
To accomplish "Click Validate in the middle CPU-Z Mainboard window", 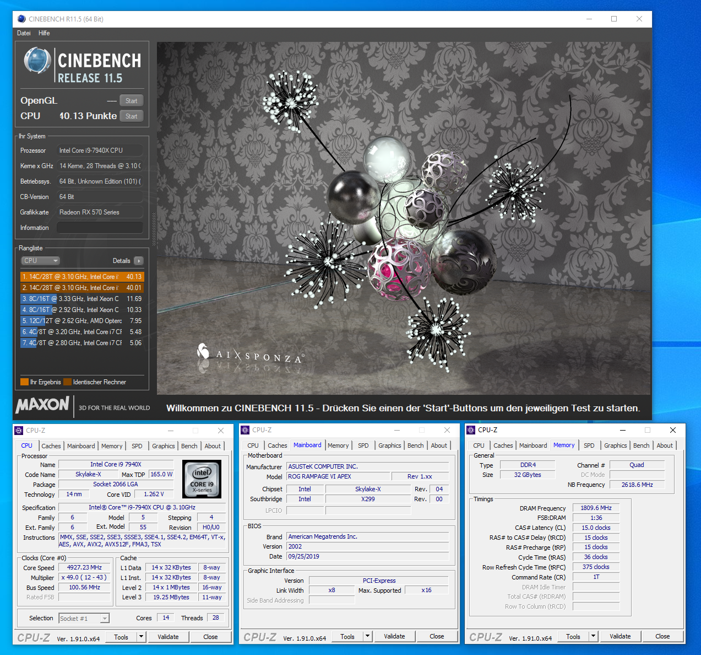I will [x=394, y=636].
